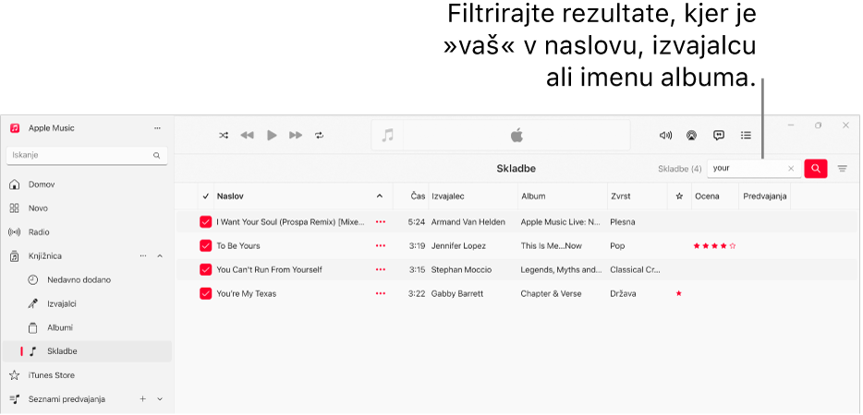Sort by favorite star column
The width and height of the screenshot is (863, 415).
click(679, 196)
